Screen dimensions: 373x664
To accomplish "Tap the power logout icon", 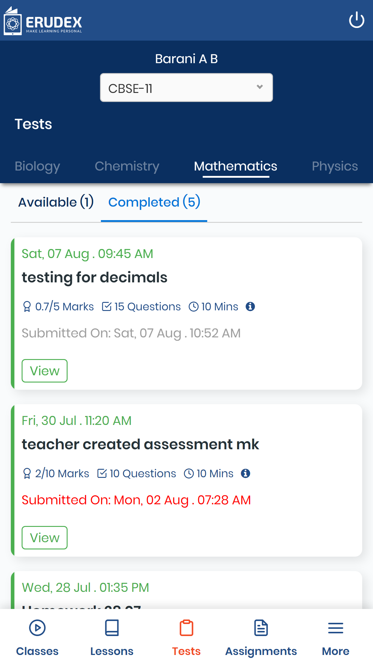I will pyautogui.click(x=356, y=20).
